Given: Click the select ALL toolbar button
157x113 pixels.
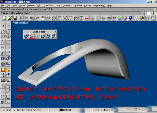Looking at the screenshot, I should click(103, 18).
